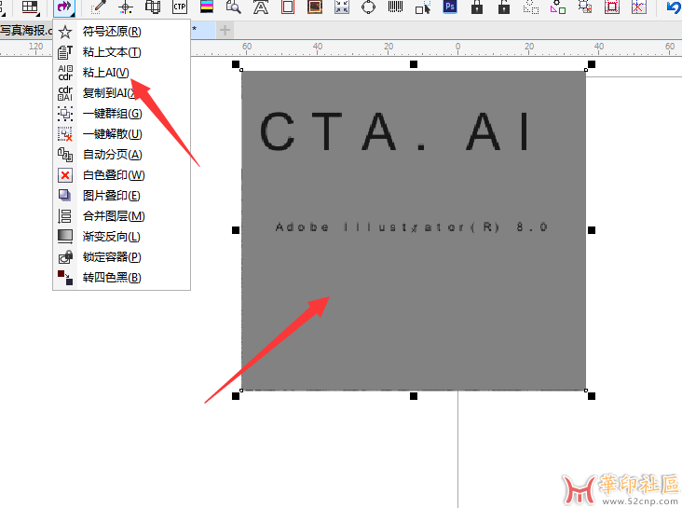Click the barcode generator icon
The width and height of the screenshot is (682, 508).
pos(395,7)
